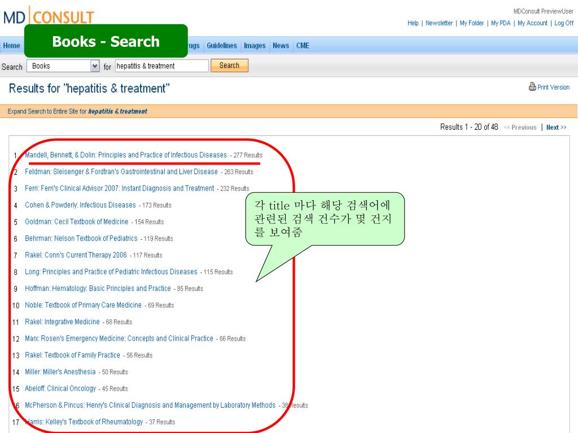Image resolution: width=578 pixels, height=433 pixels.
Task: Click the MD Consult logo
Action: [49, 16]
